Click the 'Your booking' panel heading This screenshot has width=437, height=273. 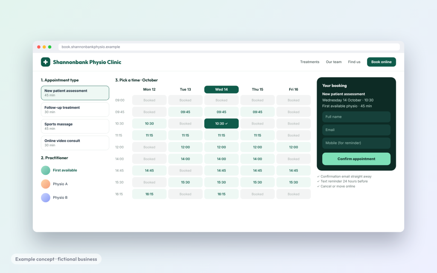335,85
